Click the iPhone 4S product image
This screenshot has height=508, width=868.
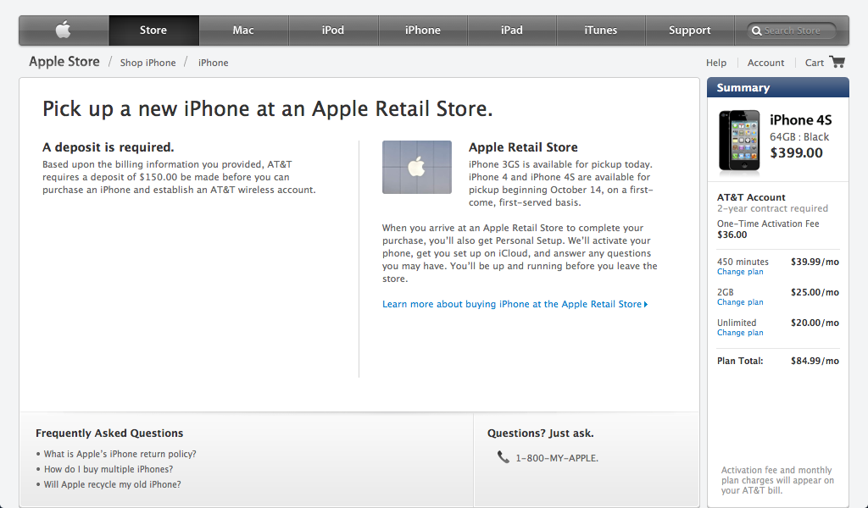(x=739, y=141)
